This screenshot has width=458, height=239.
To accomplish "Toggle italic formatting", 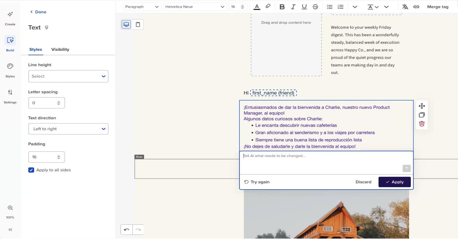I will [x=293, y=7].
